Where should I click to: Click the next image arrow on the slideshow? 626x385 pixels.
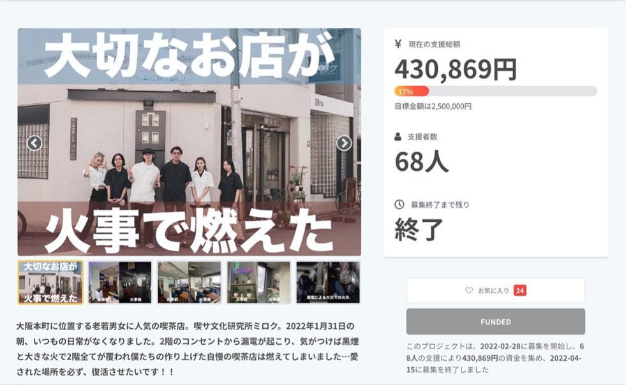click(344, 143)
